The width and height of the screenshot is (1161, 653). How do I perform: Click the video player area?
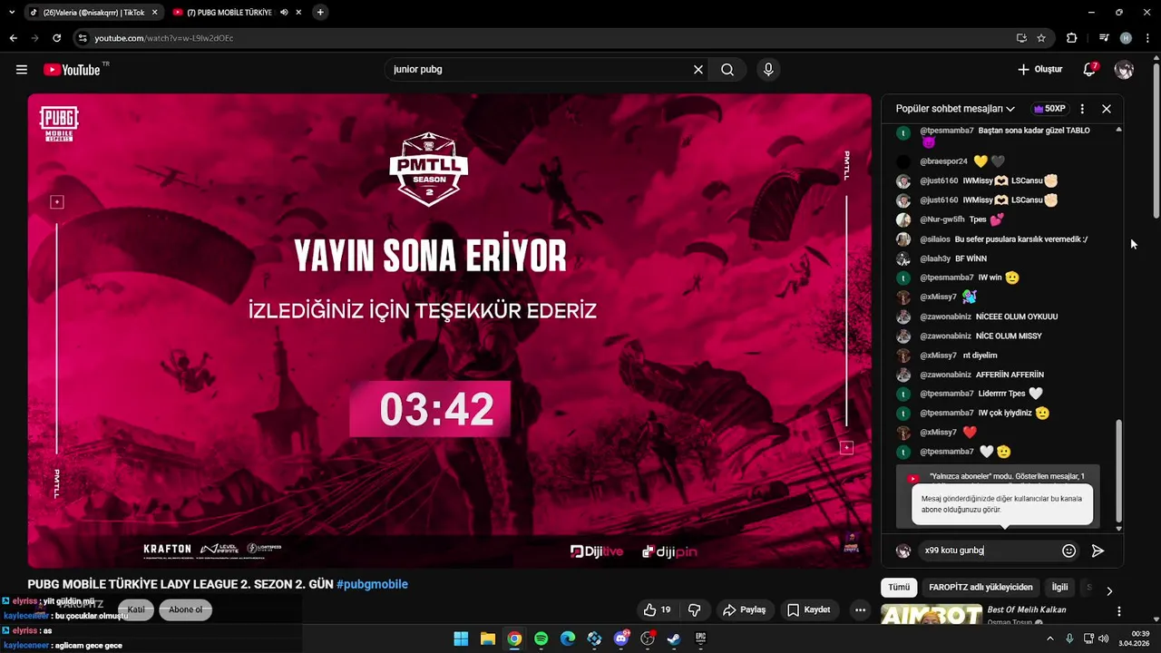[449, 331]
